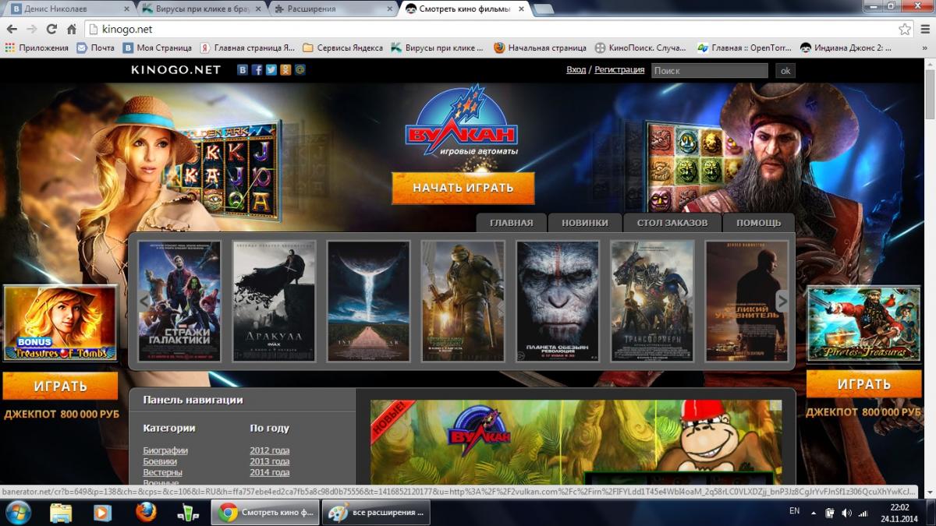Filter by the 2012 года link
Viewport: 936px width, 526px height.
(x=270, y=450)
